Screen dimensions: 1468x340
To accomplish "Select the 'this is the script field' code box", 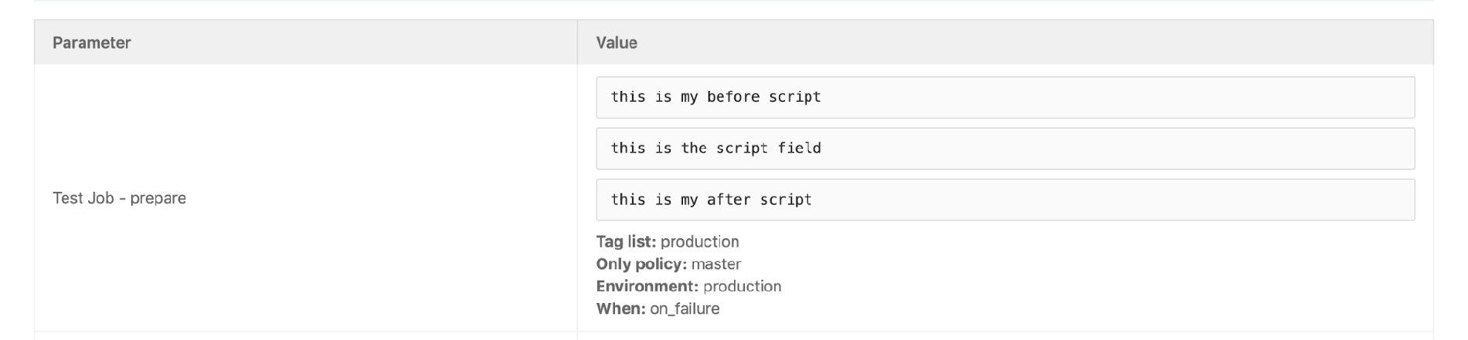I will tap(1005, 148).
